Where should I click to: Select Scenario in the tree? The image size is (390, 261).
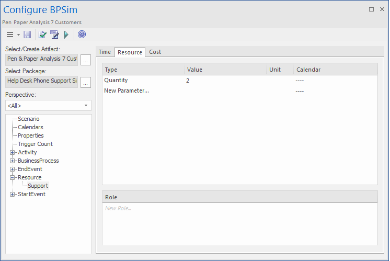pos(28,119)
